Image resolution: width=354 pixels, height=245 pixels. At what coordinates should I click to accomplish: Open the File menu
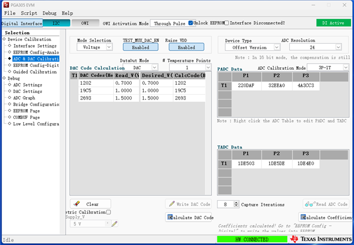click(x=10, y=13)
